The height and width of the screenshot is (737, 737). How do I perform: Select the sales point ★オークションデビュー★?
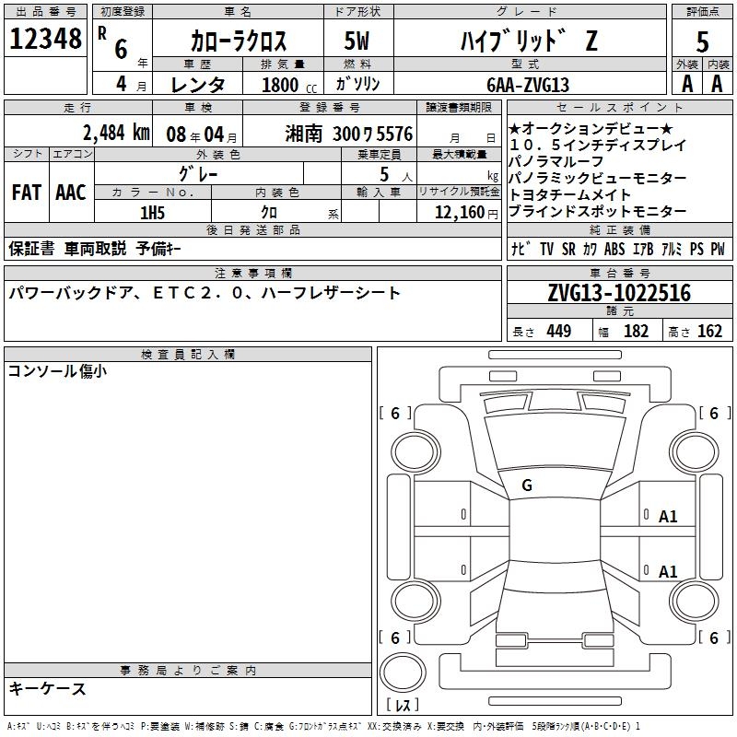(x=591, y=128)
